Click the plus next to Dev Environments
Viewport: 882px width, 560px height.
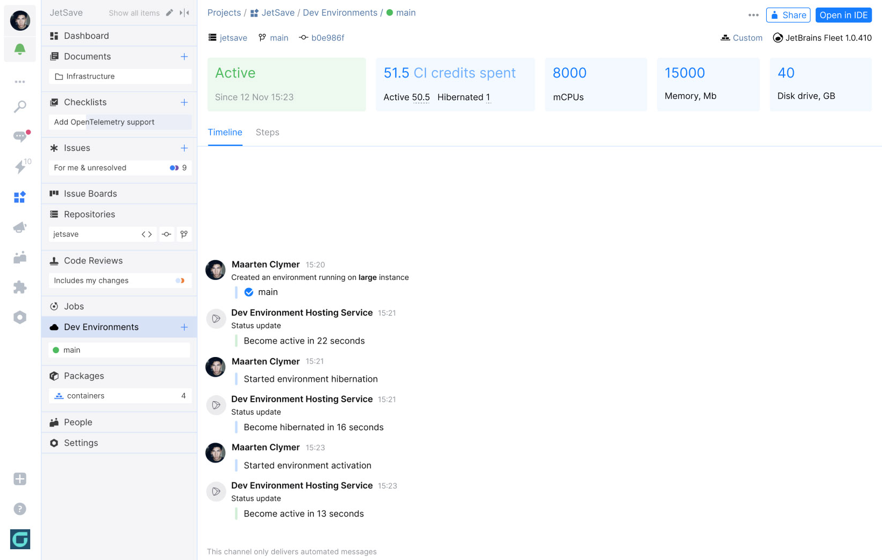tap(184, 327)
